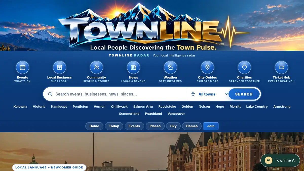This screenshot has height=171, width=304.
Task: Open the Charities heart icon
Action: click(x=244, y=67)
